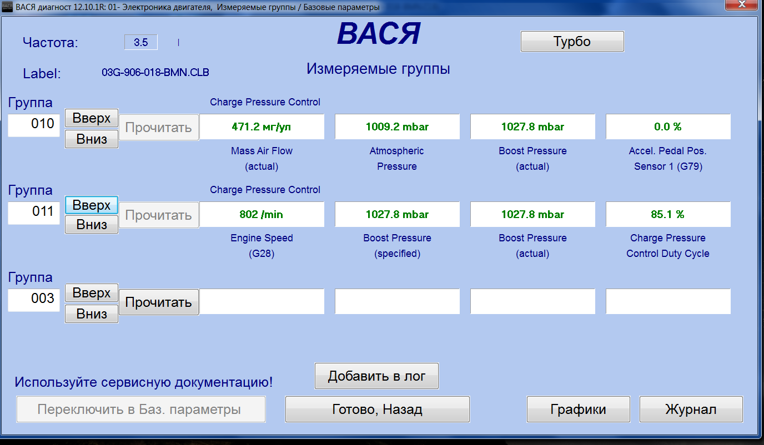Click Вниз for group 010
This screenshot has width=764, height=445.
coord(92,139)
